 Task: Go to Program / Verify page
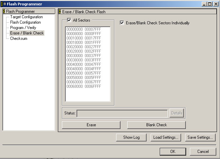click(x=23, y=28)
